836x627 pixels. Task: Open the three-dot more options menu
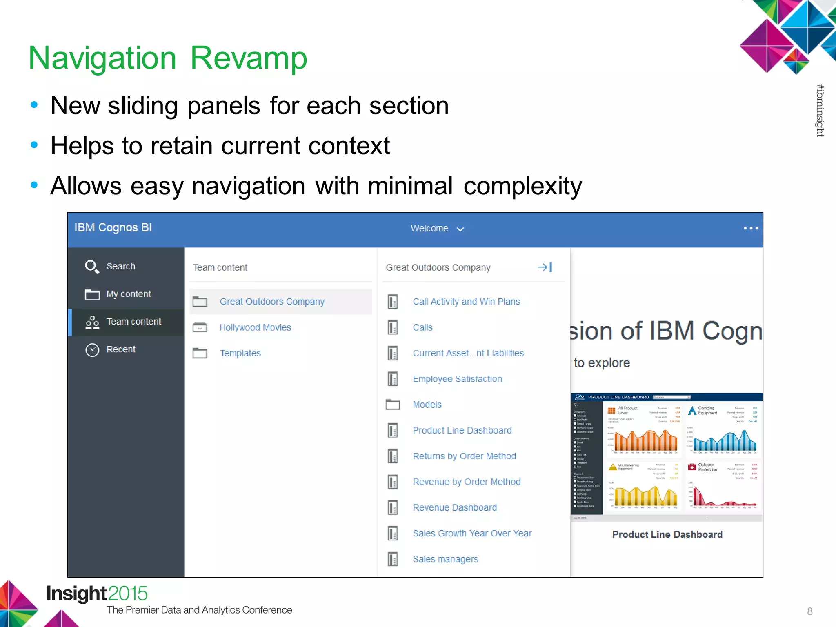coord(751,228)
